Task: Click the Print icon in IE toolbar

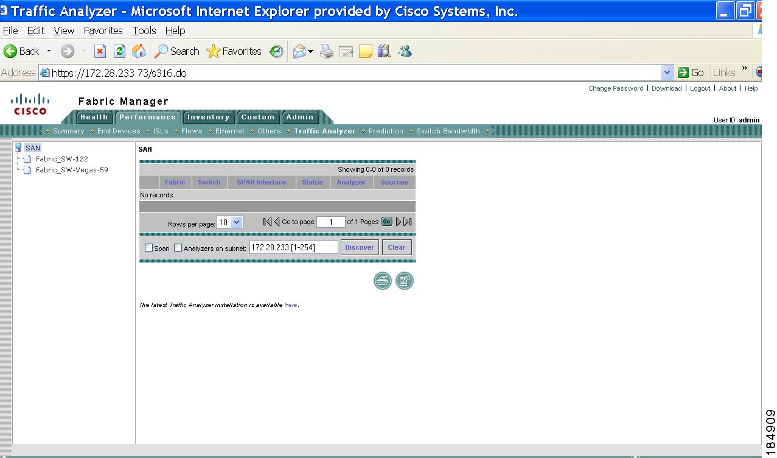Action: 327,52
